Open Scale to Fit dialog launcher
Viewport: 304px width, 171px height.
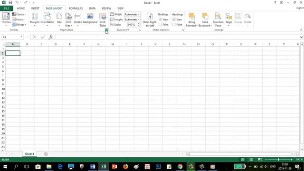point(139,30)
